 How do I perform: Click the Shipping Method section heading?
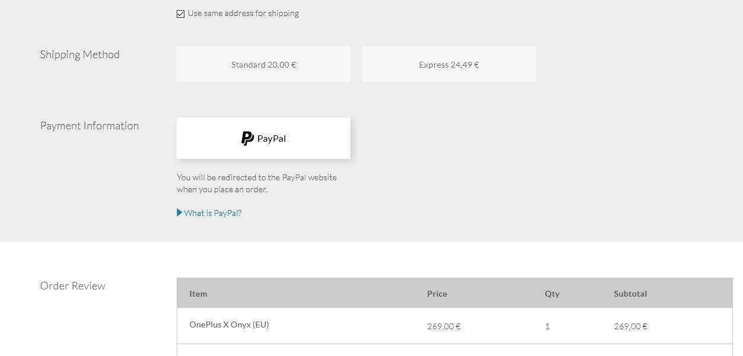coord(80,55)
